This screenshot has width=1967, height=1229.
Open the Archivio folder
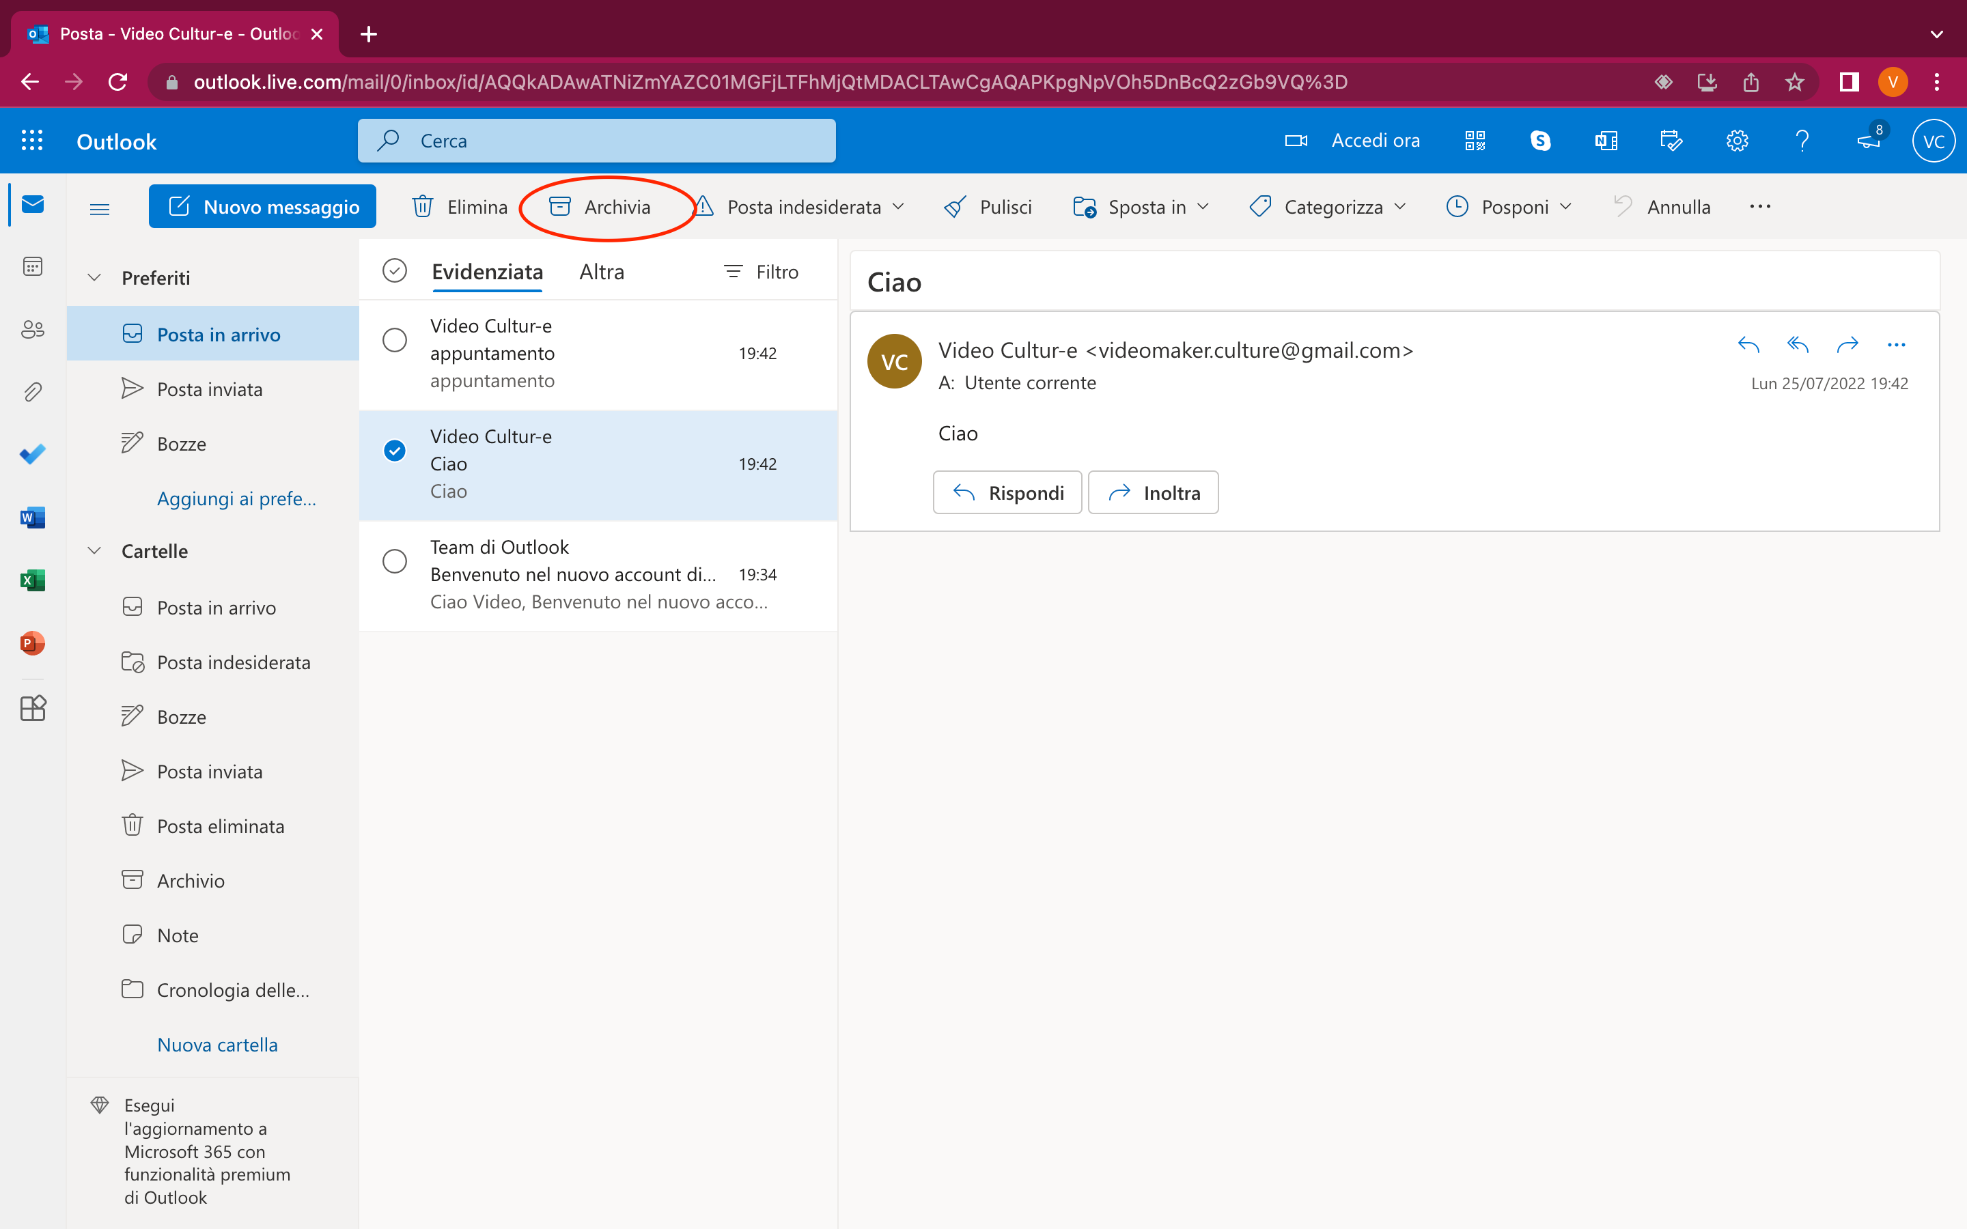pyautogui.click(x=190, y=881)
